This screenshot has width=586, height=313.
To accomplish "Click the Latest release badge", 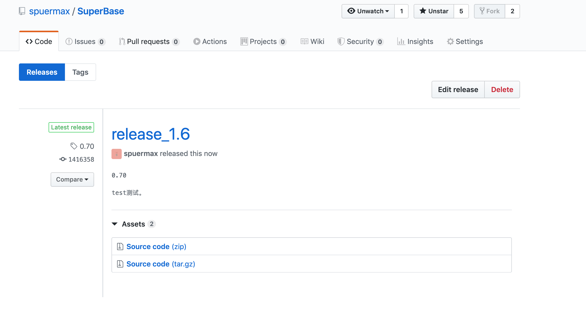I will point(71,127).
